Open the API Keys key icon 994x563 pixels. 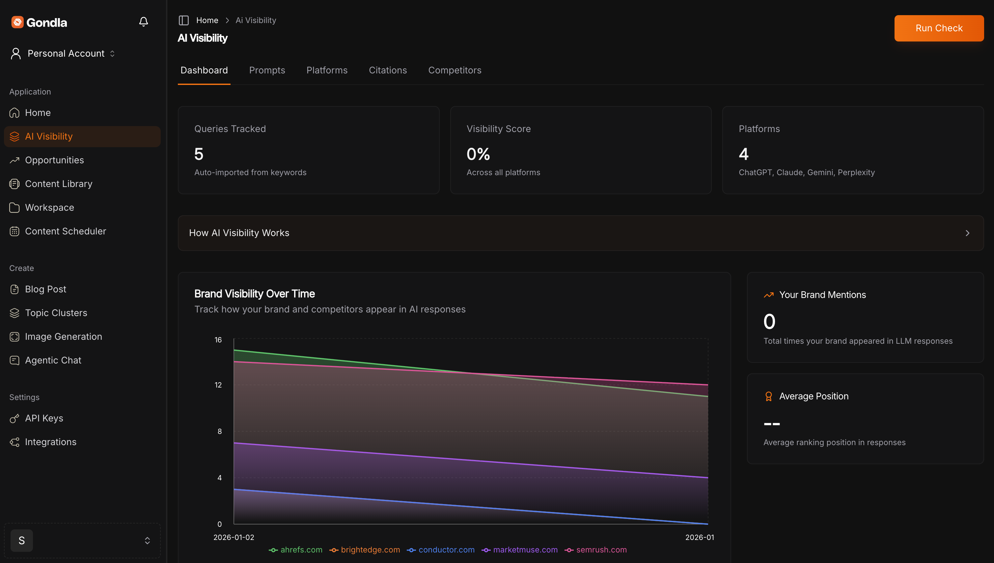(15, 418)
